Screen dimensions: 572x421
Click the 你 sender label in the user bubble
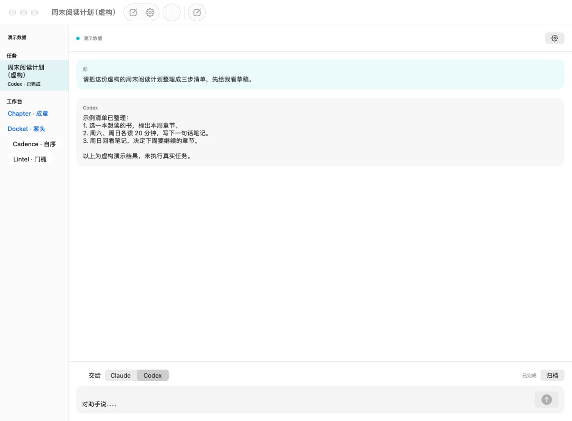pyautogui.click(x=85, y=69)
